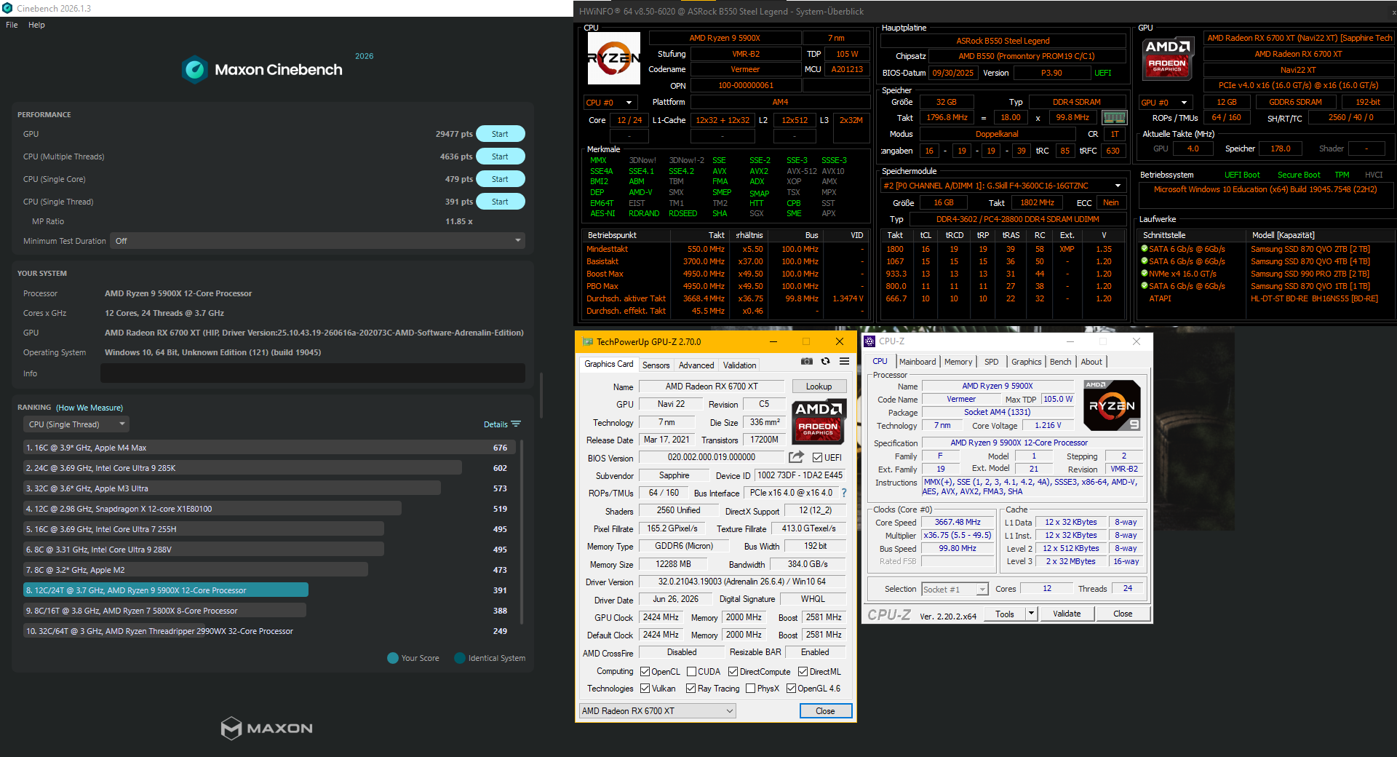Image resolution: width=1397 pixels, height=757 pixels.
Task: Toggle the CUDA checkbox
Action: (692, 672)
